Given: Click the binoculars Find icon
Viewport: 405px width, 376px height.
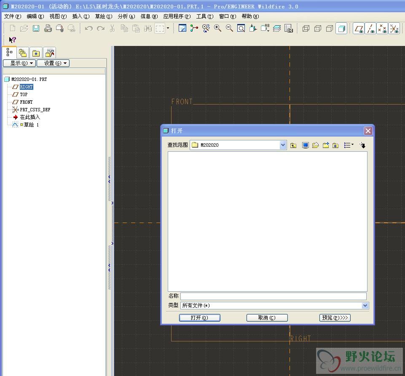Looking at the screenshot, I should (x=148, y=28).
